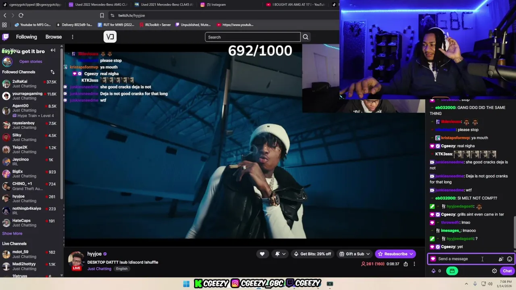Click hyyjoe streamer avatar

pyautogui.click(x=76, y=260)
